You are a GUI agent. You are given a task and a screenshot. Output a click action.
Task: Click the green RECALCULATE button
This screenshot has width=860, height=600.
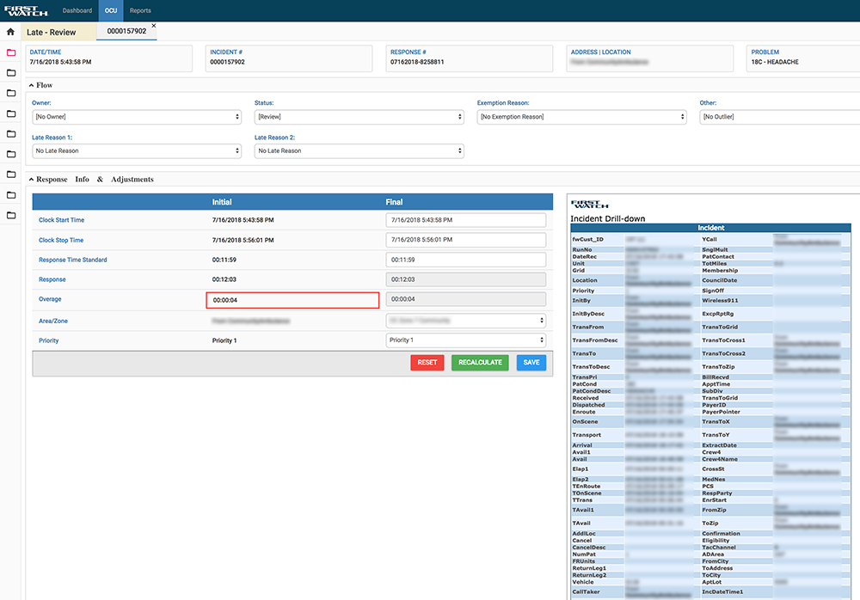click(480, 363)
